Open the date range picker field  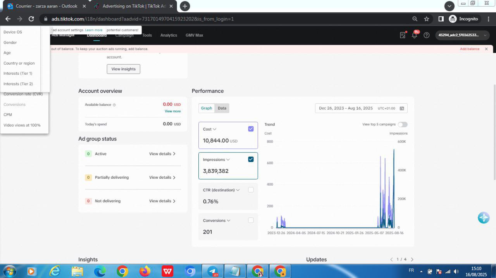click(361, 108)
